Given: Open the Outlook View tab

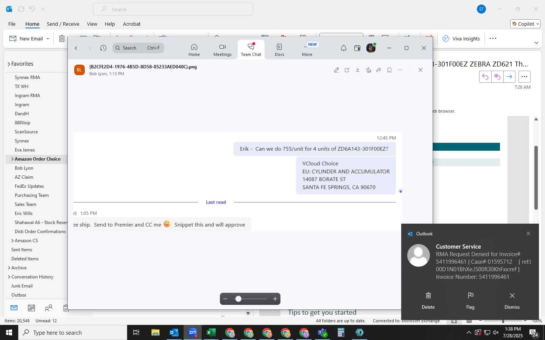Looking at the screenshot, I should pos(92,24).
